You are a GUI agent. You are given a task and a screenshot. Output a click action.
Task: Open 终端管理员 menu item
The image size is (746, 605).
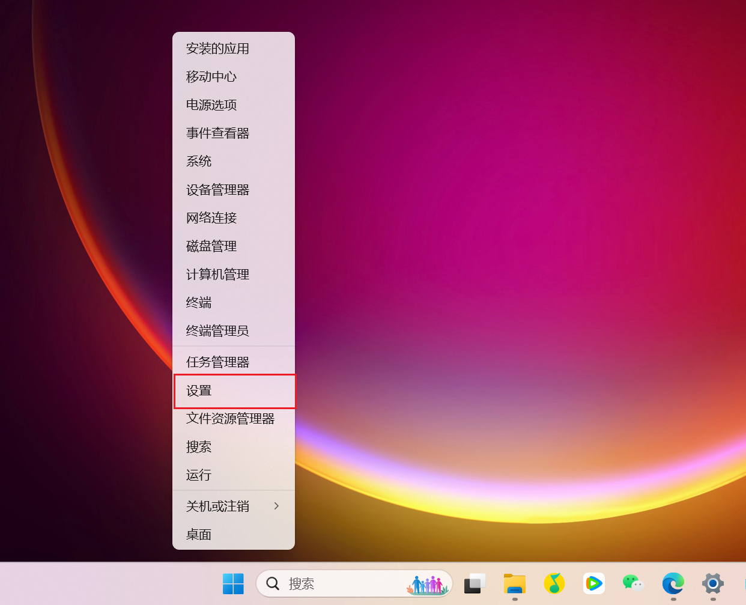point(234,331)
